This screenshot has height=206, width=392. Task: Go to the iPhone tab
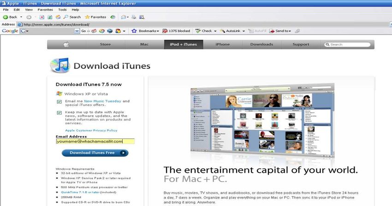click(222, 44)
